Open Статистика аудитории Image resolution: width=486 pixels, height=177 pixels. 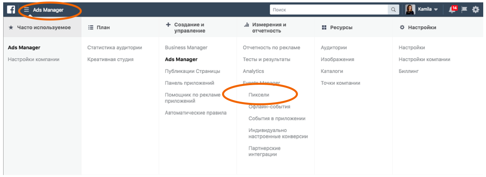[115, 48]
